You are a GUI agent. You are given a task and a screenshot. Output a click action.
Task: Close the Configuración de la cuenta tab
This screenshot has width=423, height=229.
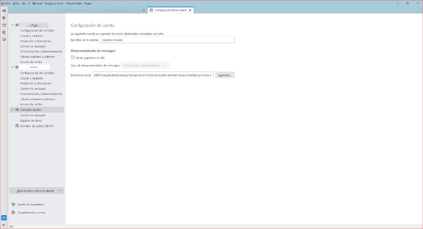pyautogui.click(x=190, y=10)
